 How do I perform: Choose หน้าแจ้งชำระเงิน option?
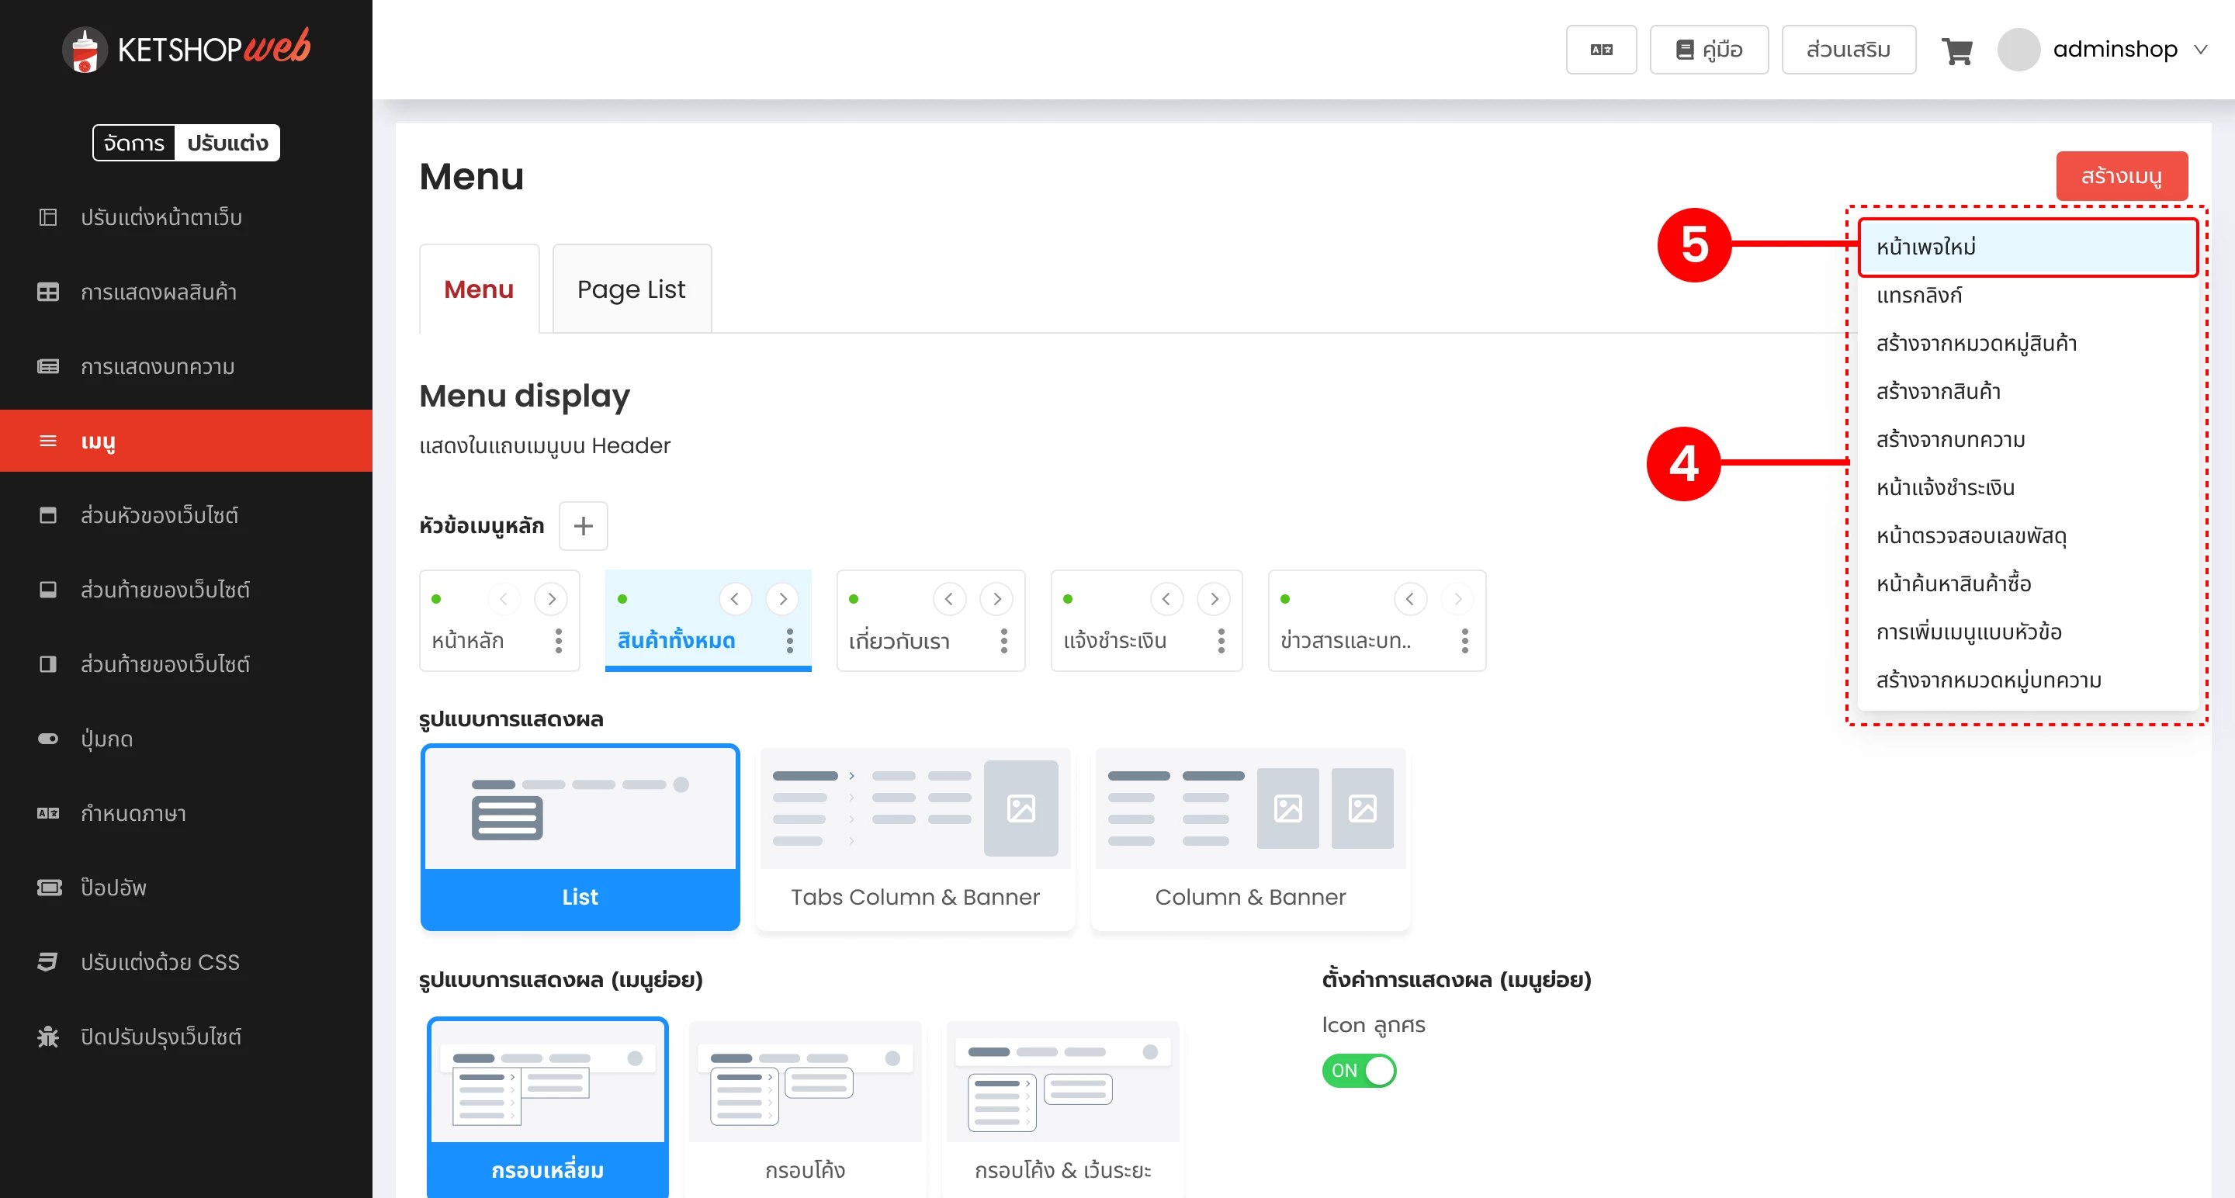(x=2028, y=487)
